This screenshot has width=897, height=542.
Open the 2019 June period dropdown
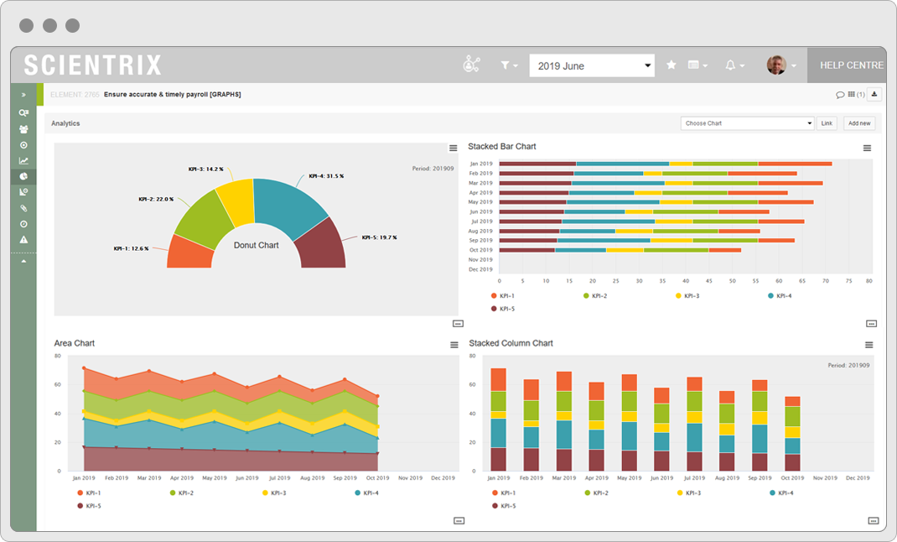tap(592, 65)
